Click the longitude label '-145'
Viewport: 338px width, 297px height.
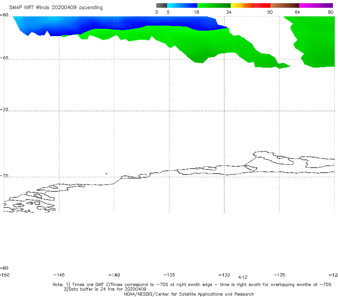tap(59, 275)
